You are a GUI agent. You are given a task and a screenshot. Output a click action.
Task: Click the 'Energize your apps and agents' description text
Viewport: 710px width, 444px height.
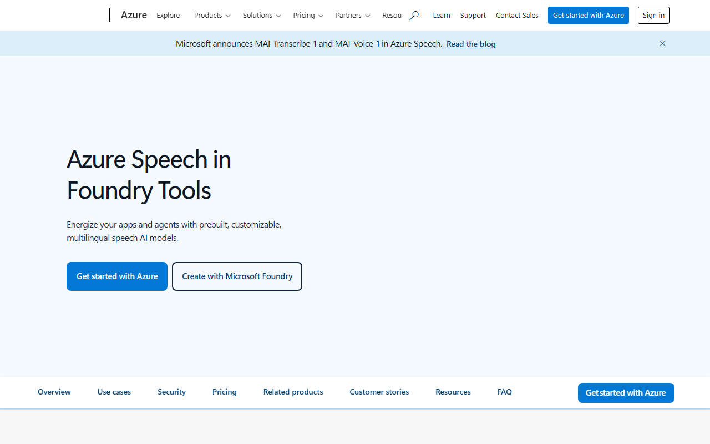[x=174, y=231]
